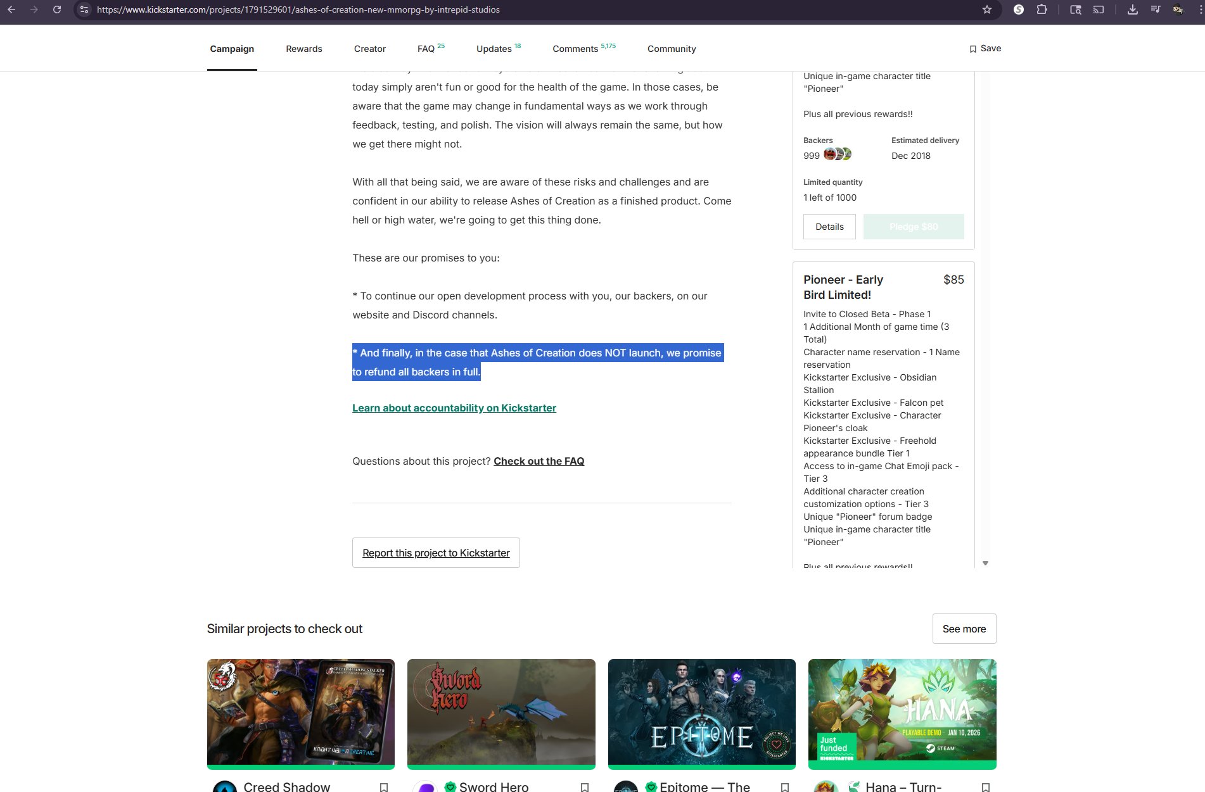Image resolution: width=1205 pixels, height=792 pixels.
Task: Open the media controls icon
Action: click(1156, 9)
